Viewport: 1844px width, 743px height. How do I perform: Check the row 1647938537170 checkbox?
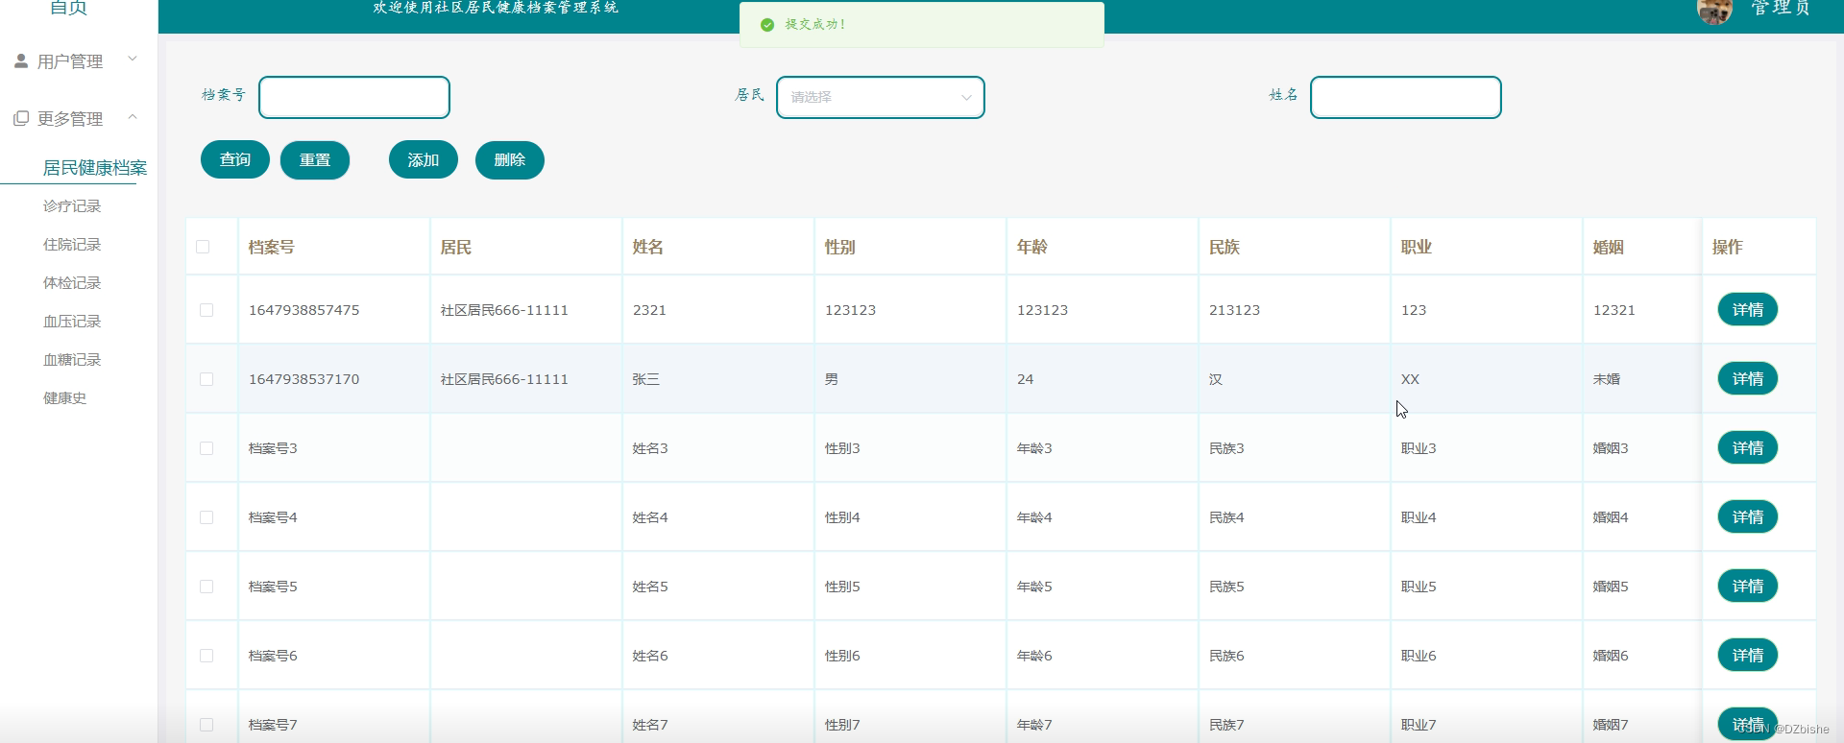coord(206,379)
